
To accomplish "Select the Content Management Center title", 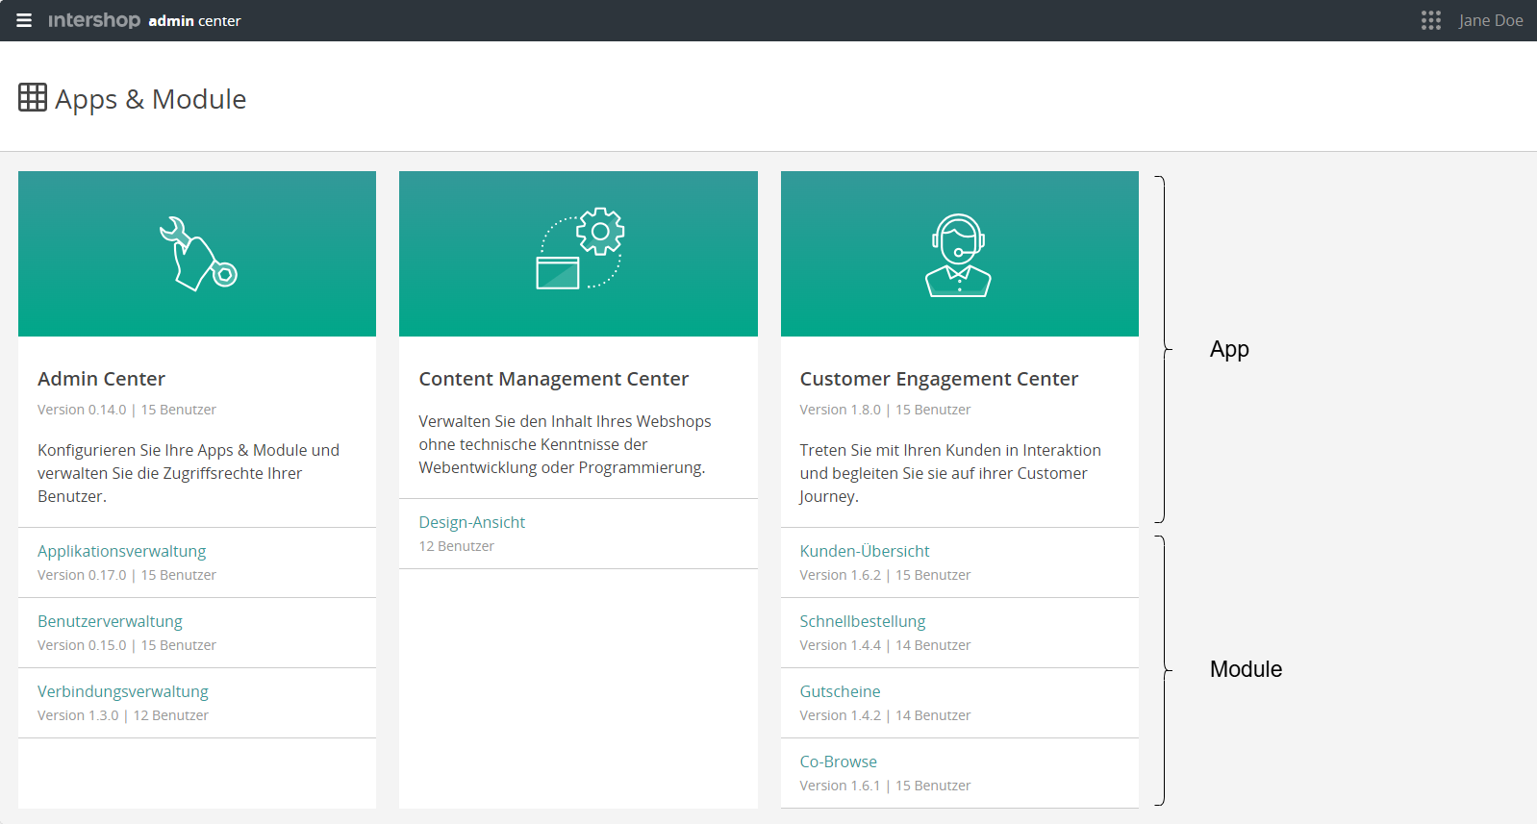I will (553, 379).
